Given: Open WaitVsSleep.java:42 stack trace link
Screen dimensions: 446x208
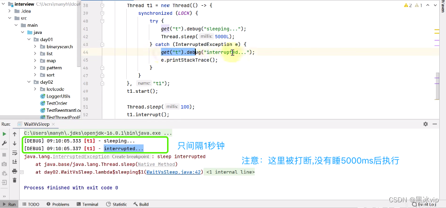Looking at the screenshot, I should [174, 172].
